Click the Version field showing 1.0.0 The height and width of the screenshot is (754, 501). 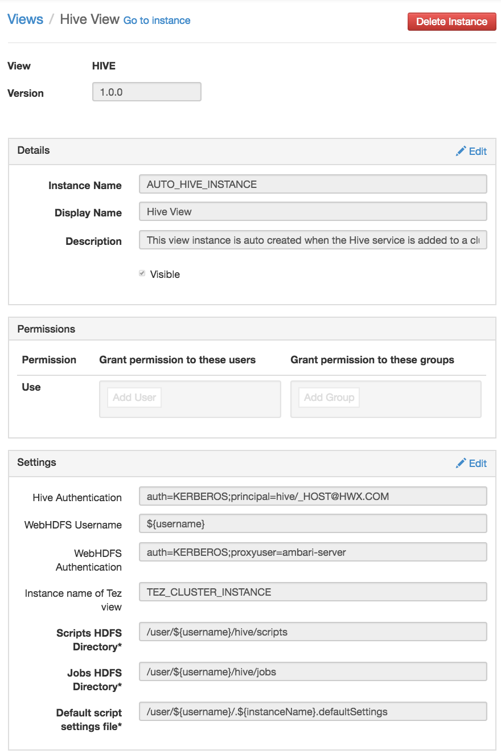[x=146, y=91]
